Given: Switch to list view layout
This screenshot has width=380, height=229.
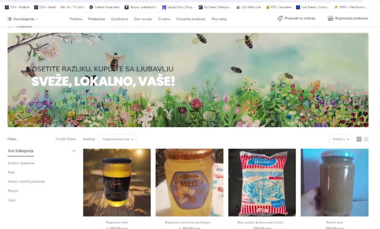Looking at the screenshot, I should [x=366, y=139].
